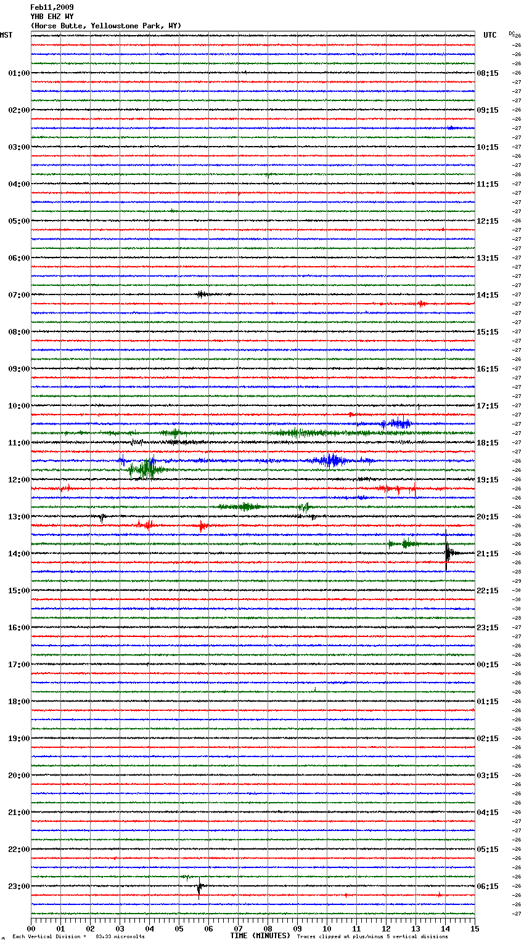
Task: Click minute 10 on the bottom time axis
Action: pyautogui.click(x=327, y=928)
